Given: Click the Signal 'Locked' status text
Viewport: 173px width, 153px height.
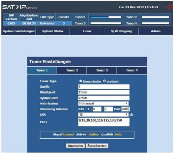Looking at the screenshot, I should coord(68,135).
